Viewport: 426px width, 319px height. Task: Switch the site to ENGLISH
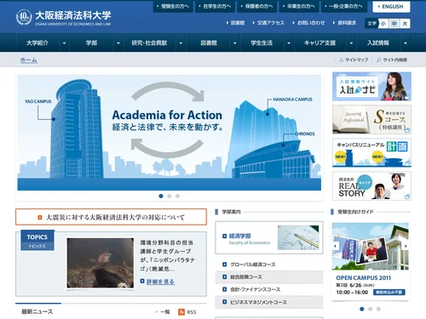click(391, 7)
